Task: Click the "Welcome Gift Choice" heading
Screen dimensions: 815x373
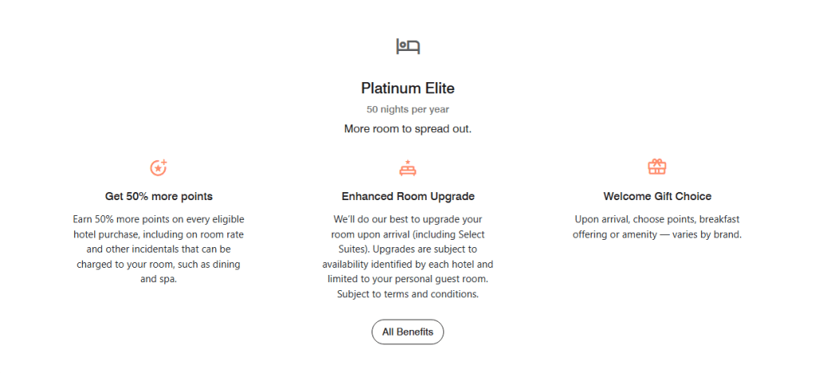Action: (x=657, y=196)
